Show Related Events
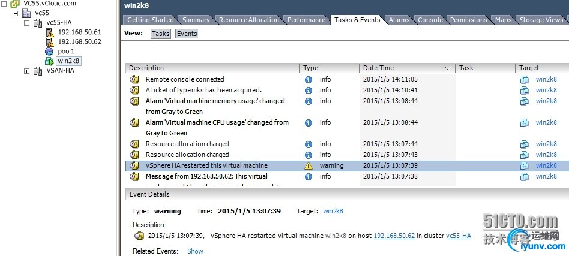This screenshot has height=256, width=569. pos(195,251)
